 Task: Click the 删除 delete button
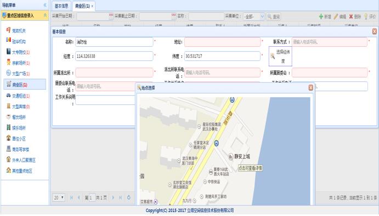[x=354, y=16]
